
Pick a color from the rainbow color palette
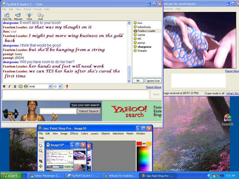point(144,159)
